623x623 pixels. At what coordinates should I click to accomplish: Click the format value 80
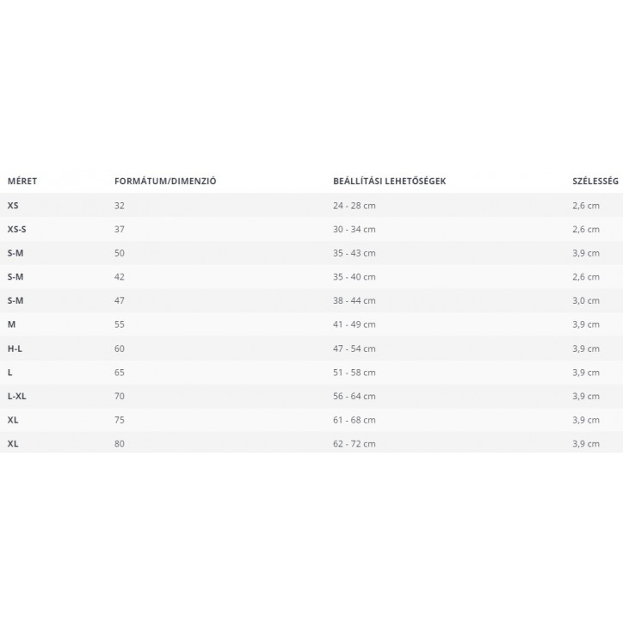coord(120,444)
